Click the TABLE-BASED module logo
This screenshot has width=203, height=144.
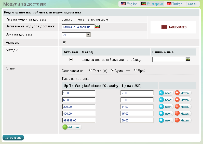tap(174, 27)
